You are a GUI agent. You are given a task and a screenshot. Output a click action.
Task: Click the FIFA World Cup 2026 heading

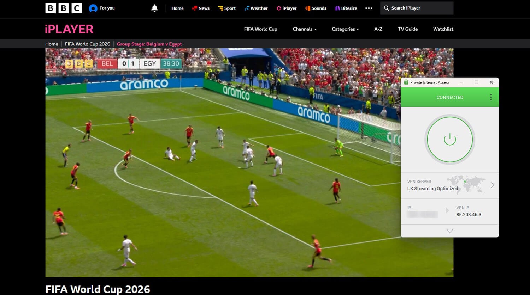click(98, 290)
